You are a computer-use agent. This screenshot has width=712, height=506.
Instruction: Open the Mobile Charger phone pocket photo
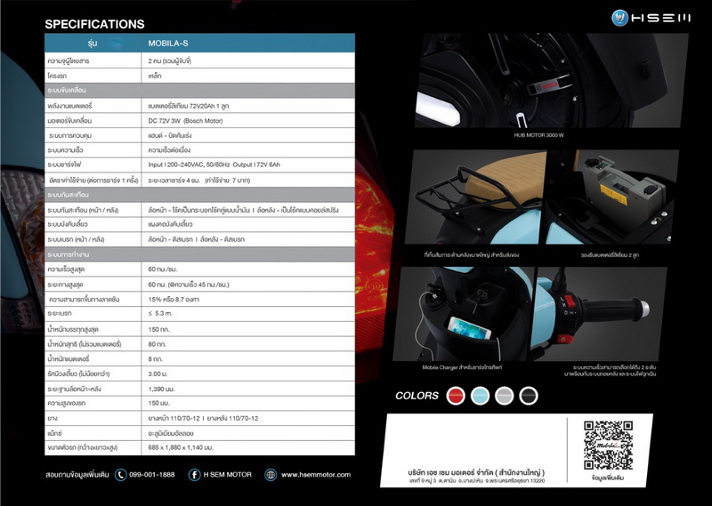(x=463, y=314)
